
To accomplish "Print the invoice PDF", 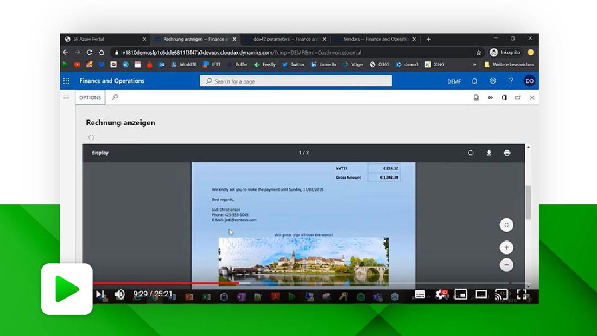I will point(507,153).
